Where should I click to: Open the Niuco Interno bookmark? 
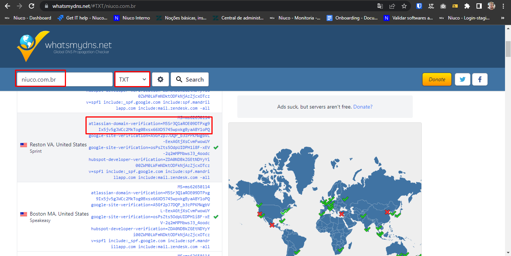tap(132, 18)
